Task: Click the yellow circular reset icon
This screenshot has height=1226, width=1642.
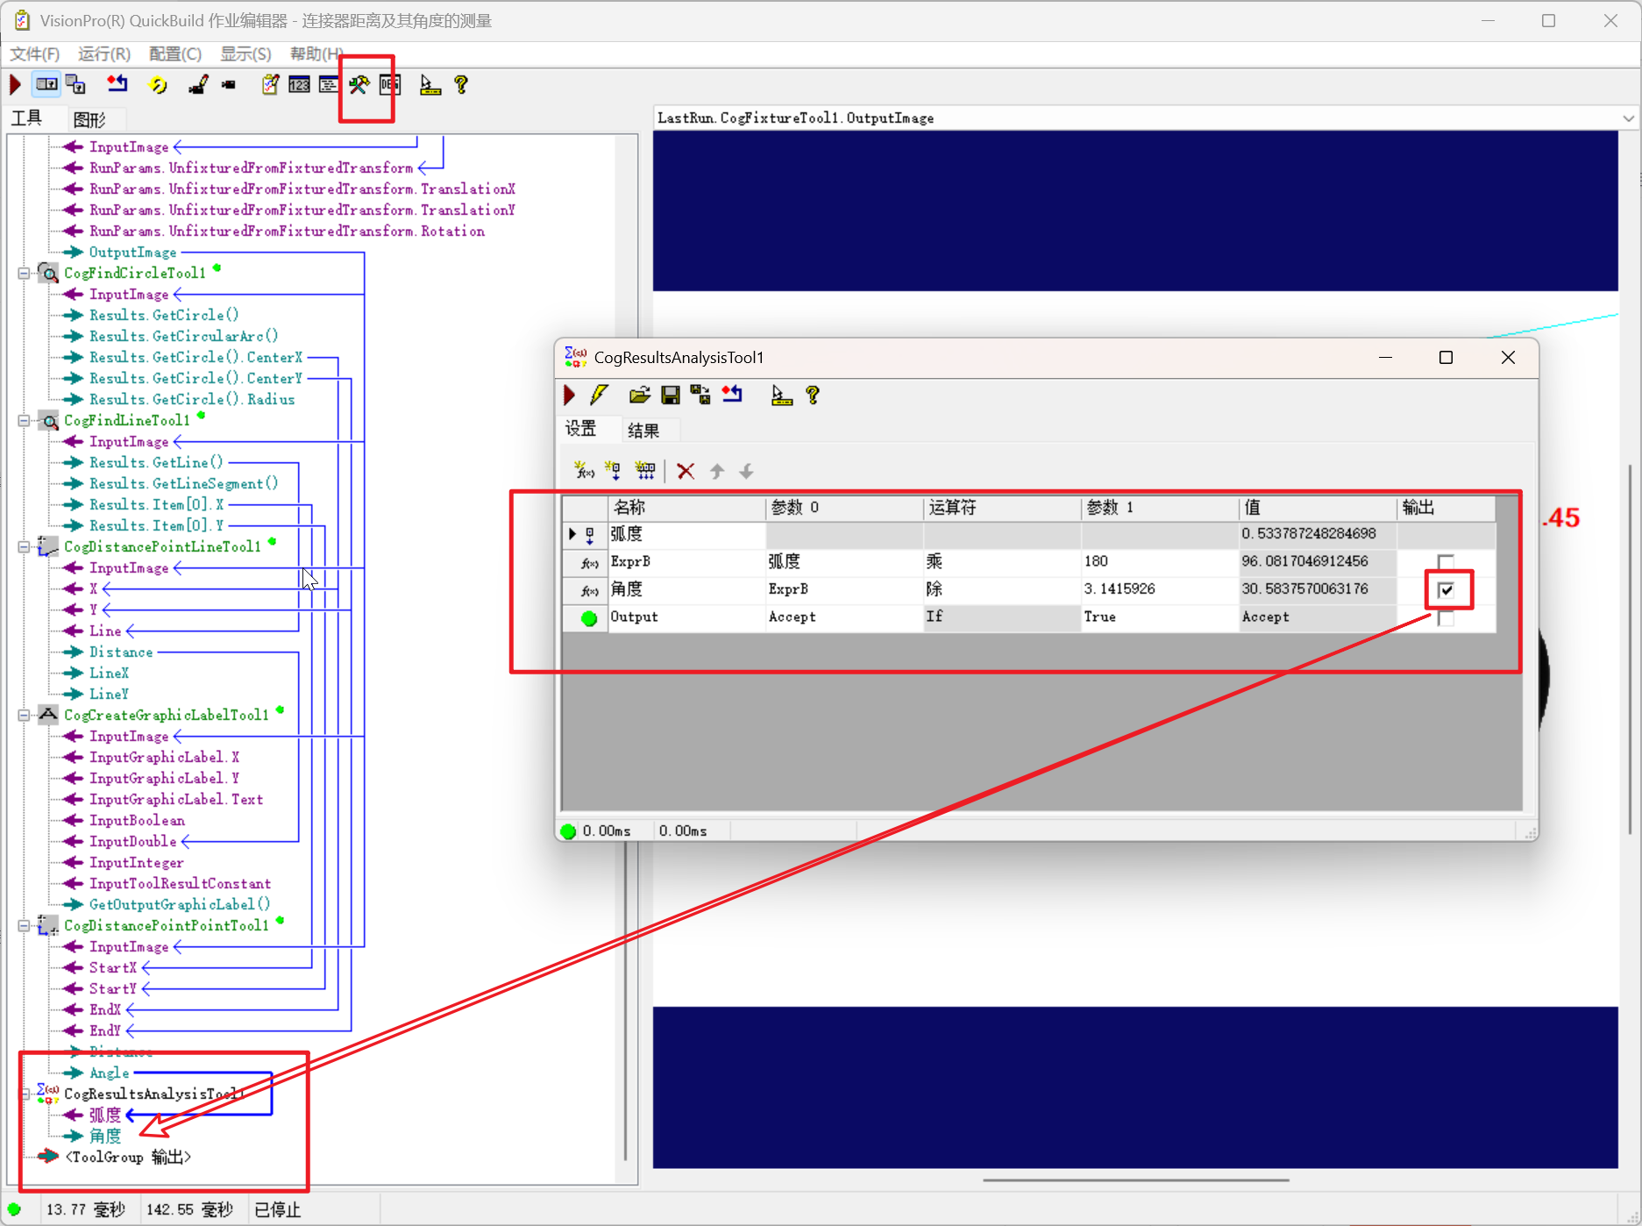Action: pyautogui.click(x=158, y=85)
